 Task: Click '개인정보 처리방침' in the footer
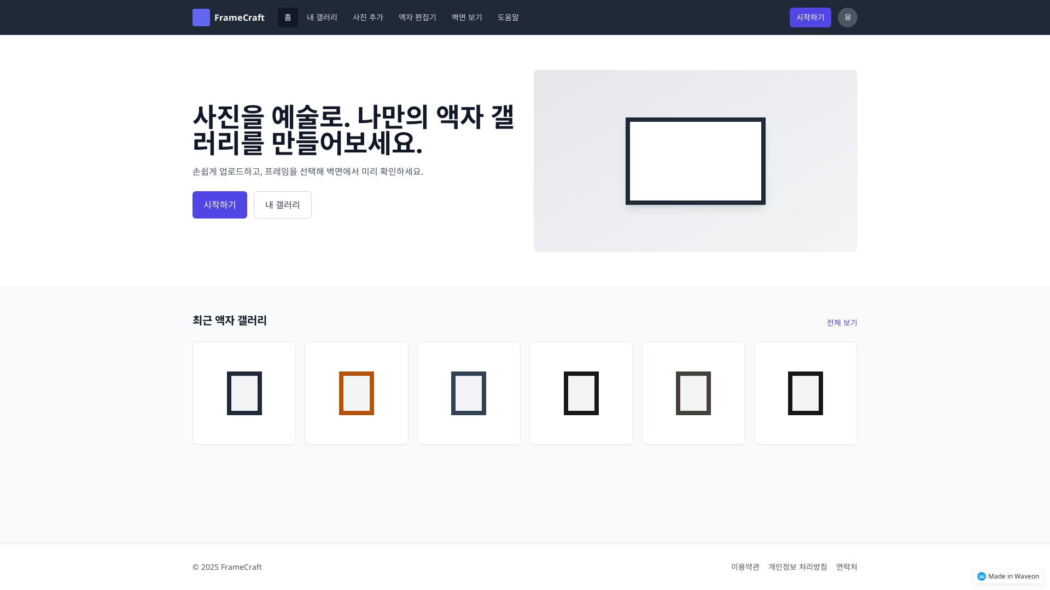(x=797, y=567)
